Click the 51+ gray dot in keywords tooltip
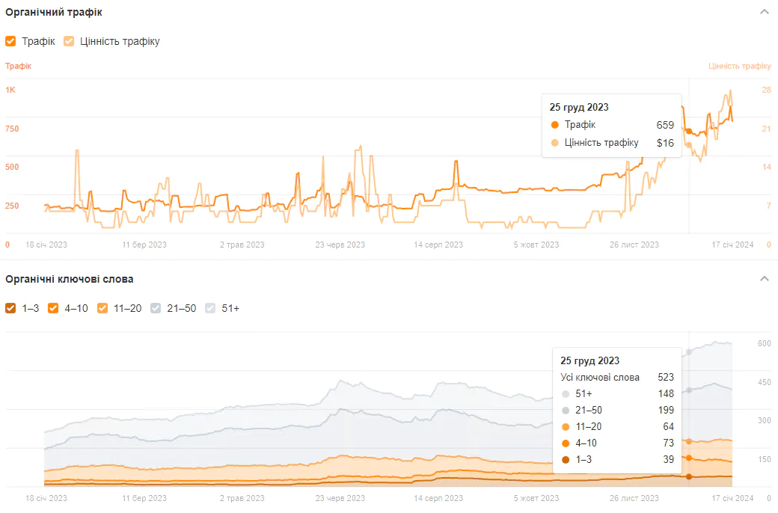The height and width of the screenshot is (513, 778). [566, 394]
